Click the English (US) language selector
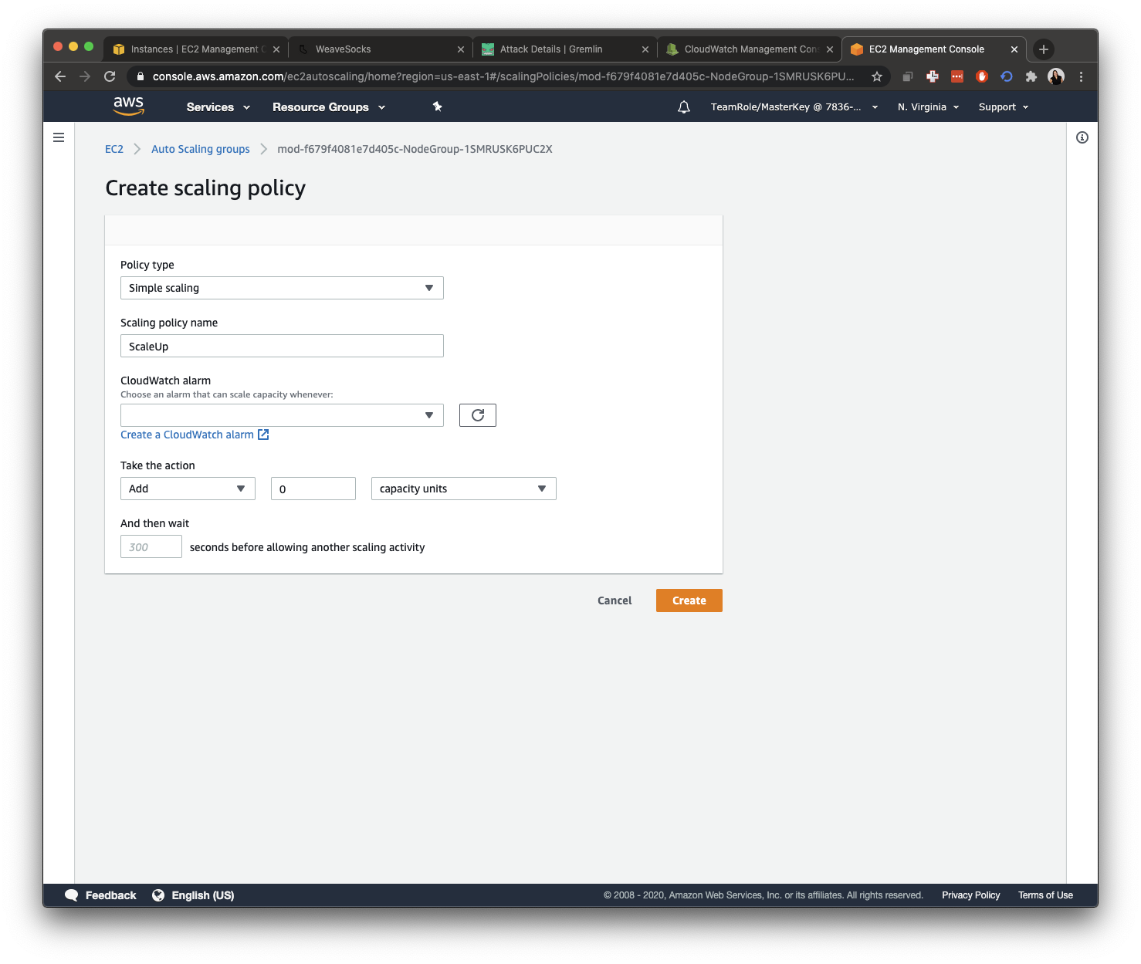1141x964 pixels. 203,895
